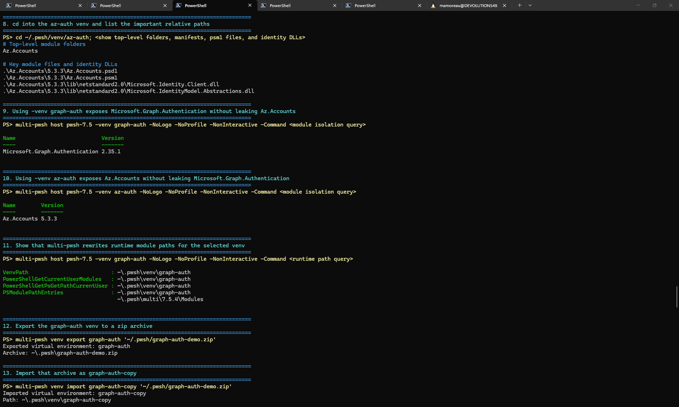Close the mamoreau@DEVOLUTIONS49 WSL tab
The height and width of the screenshot is (407, 679).
click(x=504, y=5)
